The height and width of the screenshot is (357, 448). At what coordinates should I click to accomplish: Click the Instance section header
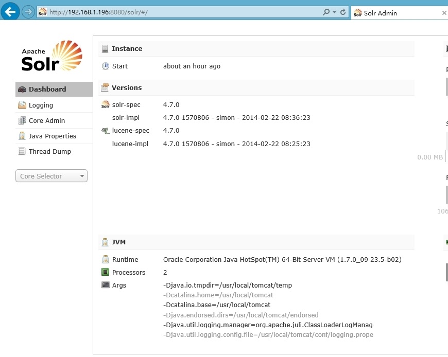127,48
